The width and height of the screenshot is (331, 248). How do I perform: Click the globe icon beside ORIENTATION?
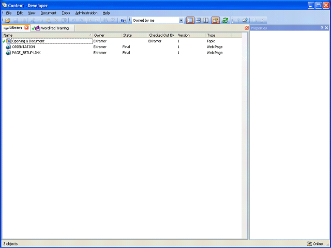coord(8,47)
